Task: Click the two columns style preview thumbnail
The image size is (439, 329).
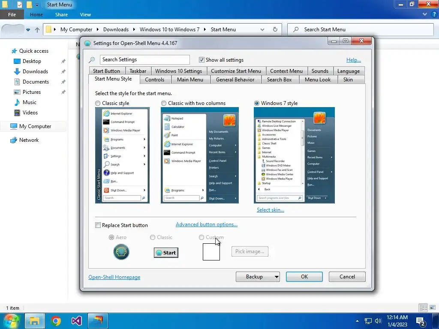Action: (x=200, y=155)
